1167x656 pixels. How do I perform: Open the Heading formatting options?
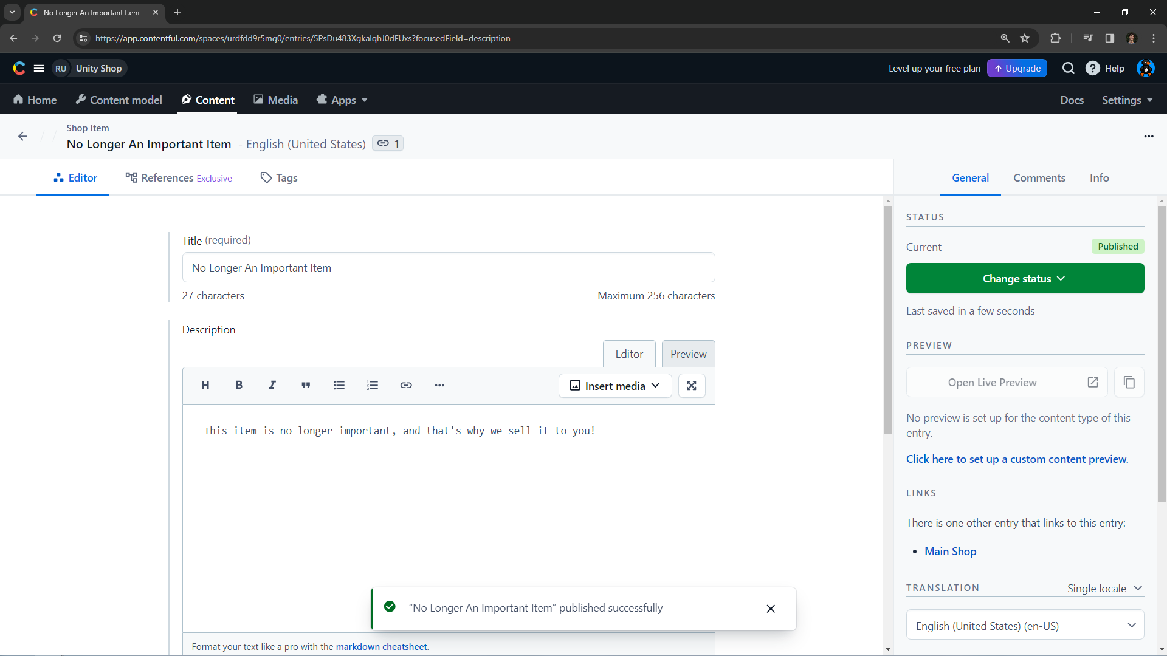[x=205, y=385]
